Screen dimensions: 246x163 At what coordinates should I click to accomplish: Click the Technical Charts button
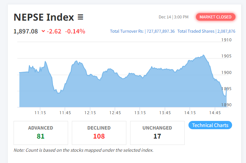(210, 125)
